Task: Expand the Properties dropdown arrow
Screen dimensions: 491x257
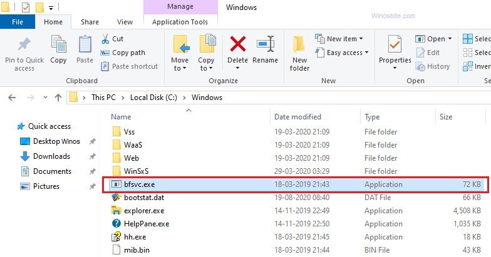Action: click(x=395, y=68)
